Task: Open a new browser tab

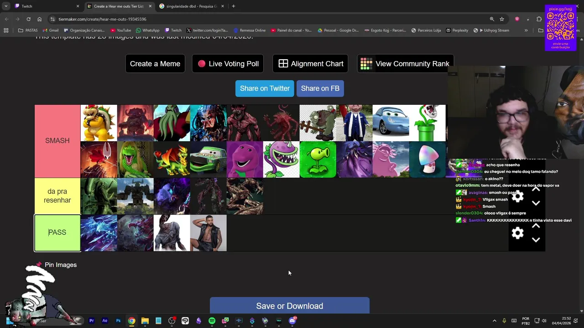Action: tap(233, 6)
